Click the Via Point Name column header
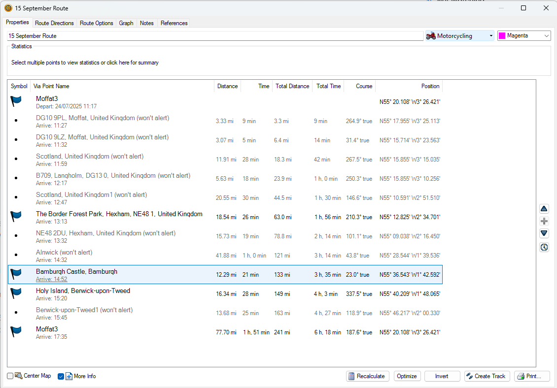This screenshot has height=388, width=557. (x=122, y=86)
